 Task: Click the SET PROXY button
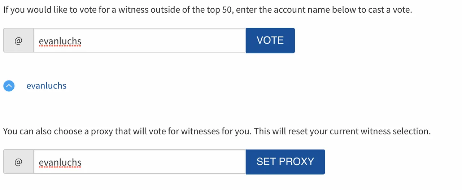coord(285,162)
